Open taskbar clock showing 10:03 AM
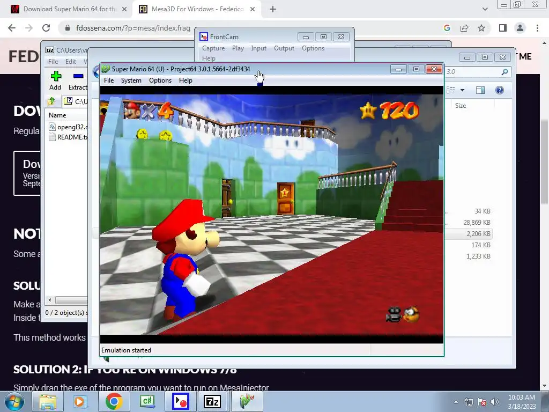549x412 pixels. [522, 402]
